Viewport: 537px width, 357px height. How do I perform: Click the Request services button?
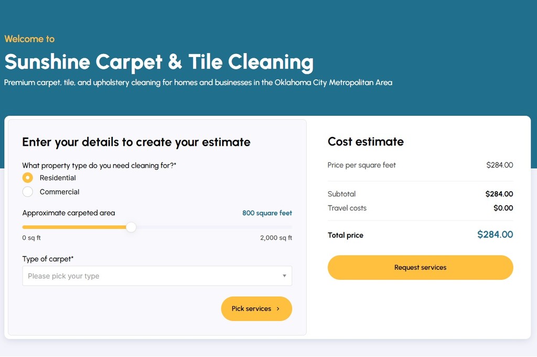[420, 267]
